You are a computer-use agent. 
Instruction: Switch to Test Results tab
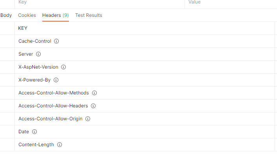click(89, 15)
